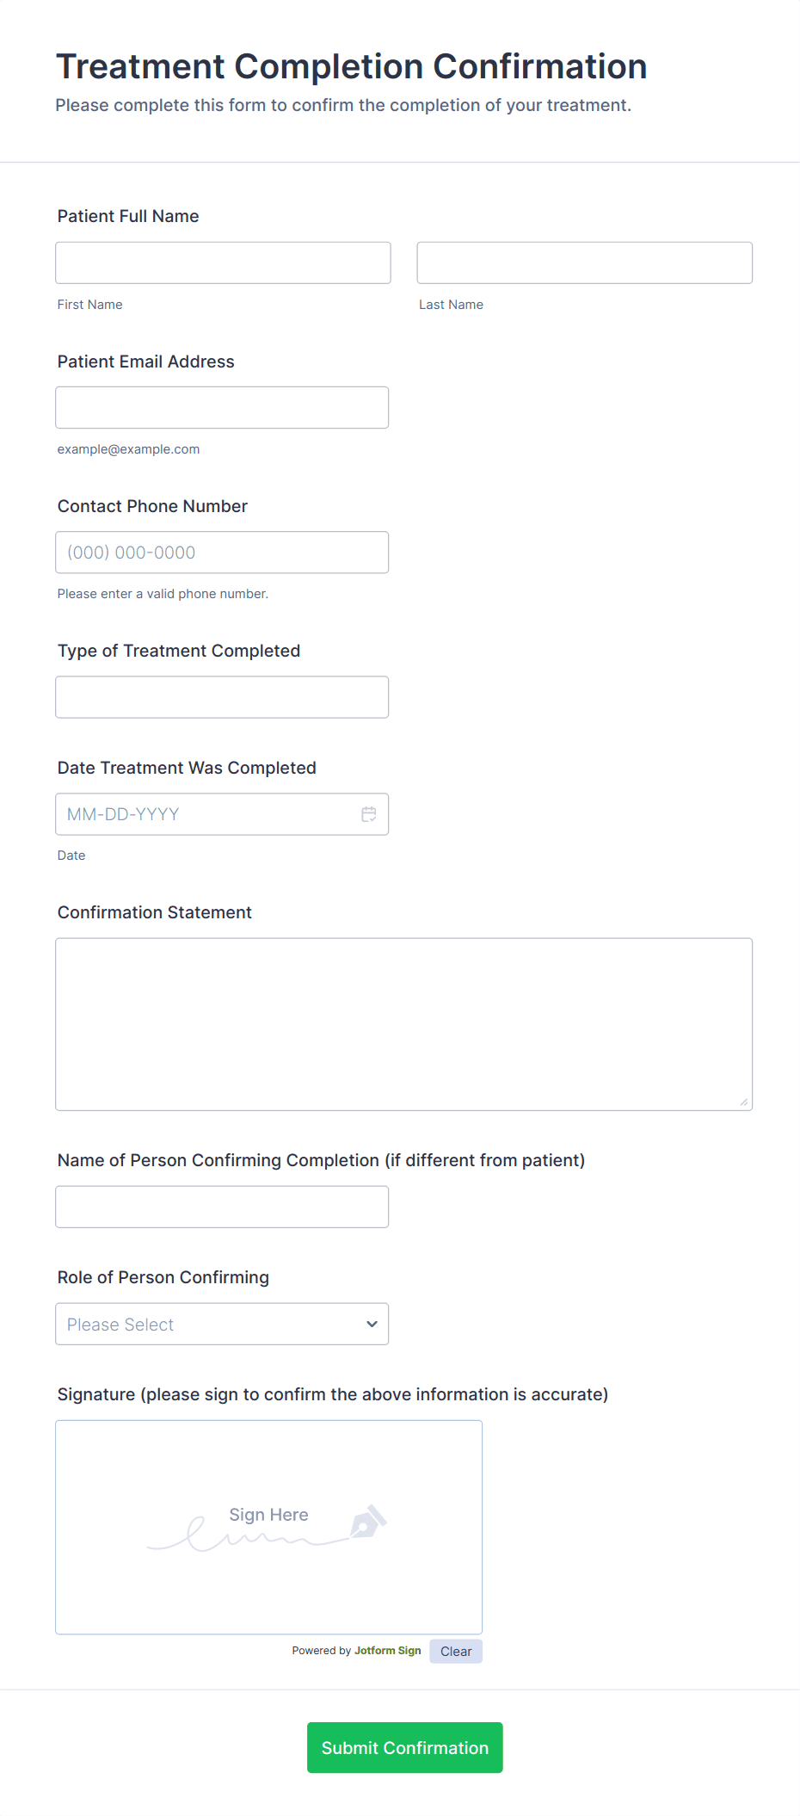Focus the Type of Treatment Completed field
This screenshot has height=1816, width=800.
222,697
